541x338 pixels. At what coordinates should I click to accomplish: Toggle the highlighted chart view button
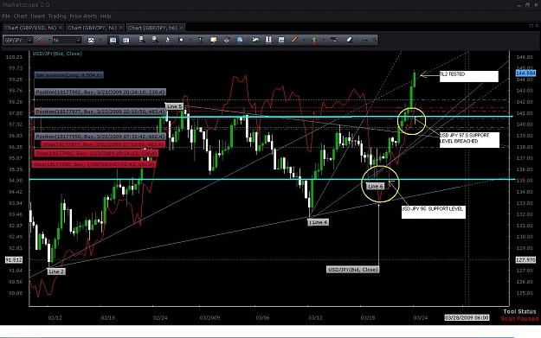point(113,41)
